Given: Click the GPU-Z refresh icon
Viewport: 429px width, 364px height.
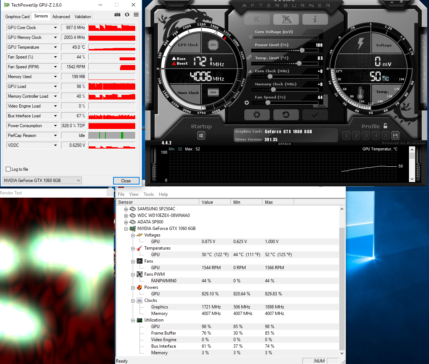Looking at the screenshot, I should pos(127,15).
